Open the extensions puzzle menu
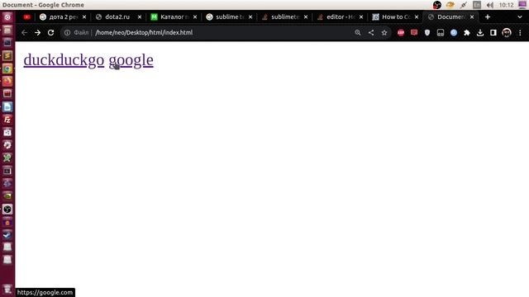The width and height of the screenshot is (529, 297). click(x=467, y=33)
